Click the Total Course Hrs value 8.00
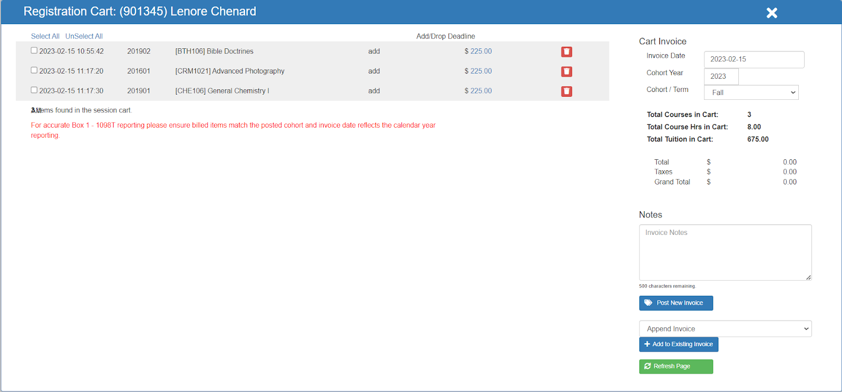The image size is (842, 392). click(754, 127)
